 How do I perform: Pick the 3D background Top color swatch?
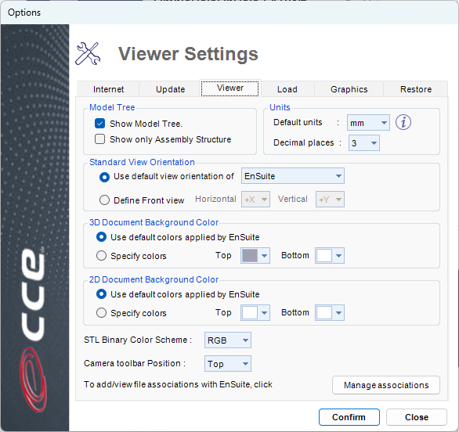(255, 255)
